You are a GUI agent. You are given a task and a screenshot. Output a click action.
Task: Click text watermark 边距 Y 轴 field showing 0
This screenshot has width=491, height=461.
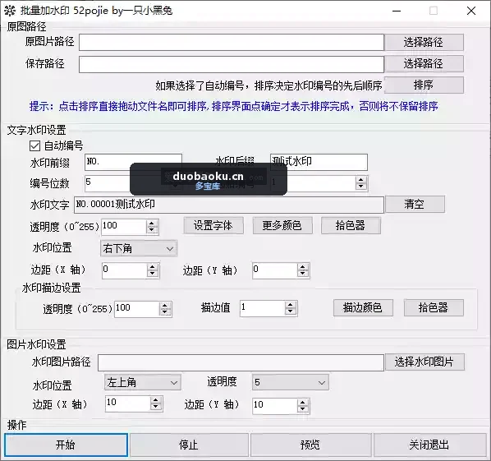click(275, 270)
